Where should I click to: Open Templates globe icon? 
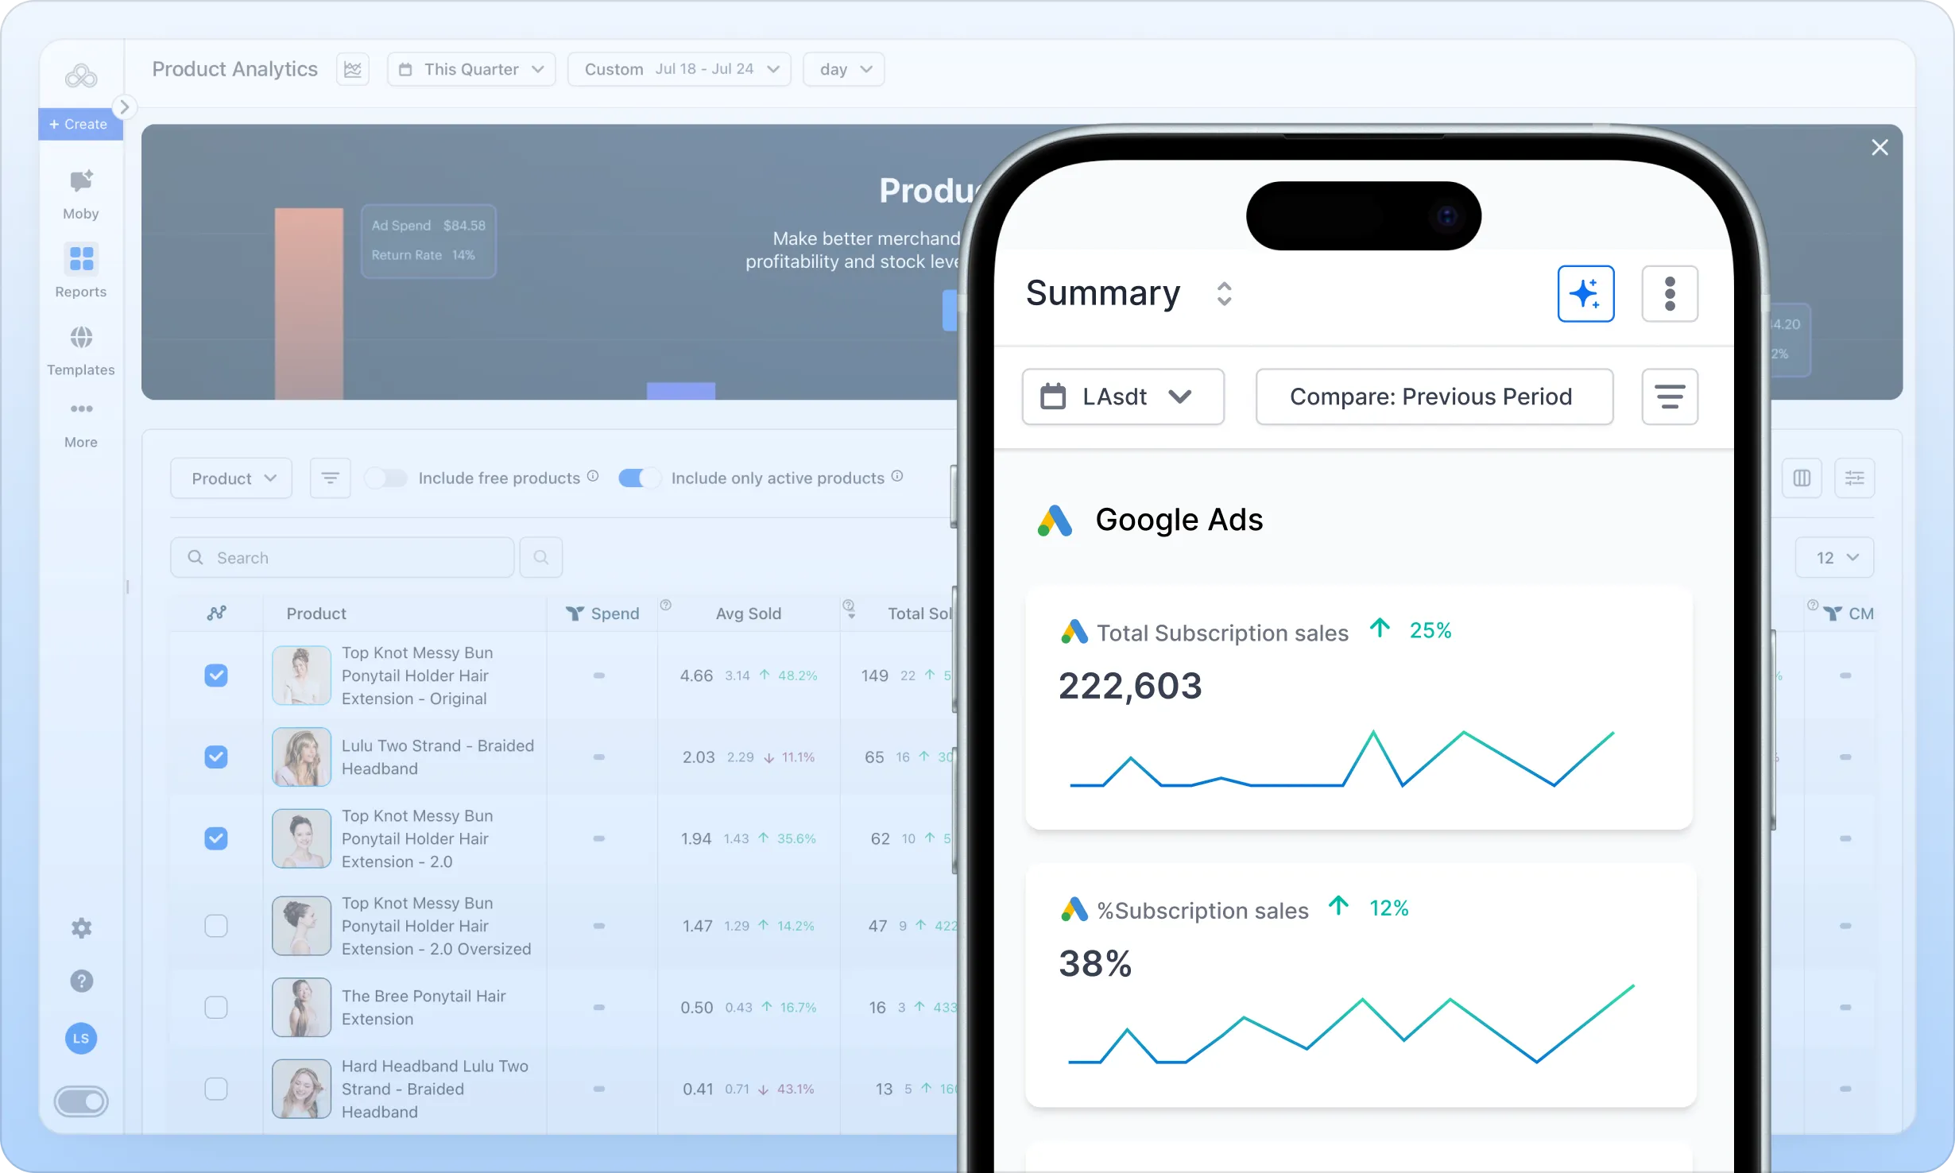point(81,338)
